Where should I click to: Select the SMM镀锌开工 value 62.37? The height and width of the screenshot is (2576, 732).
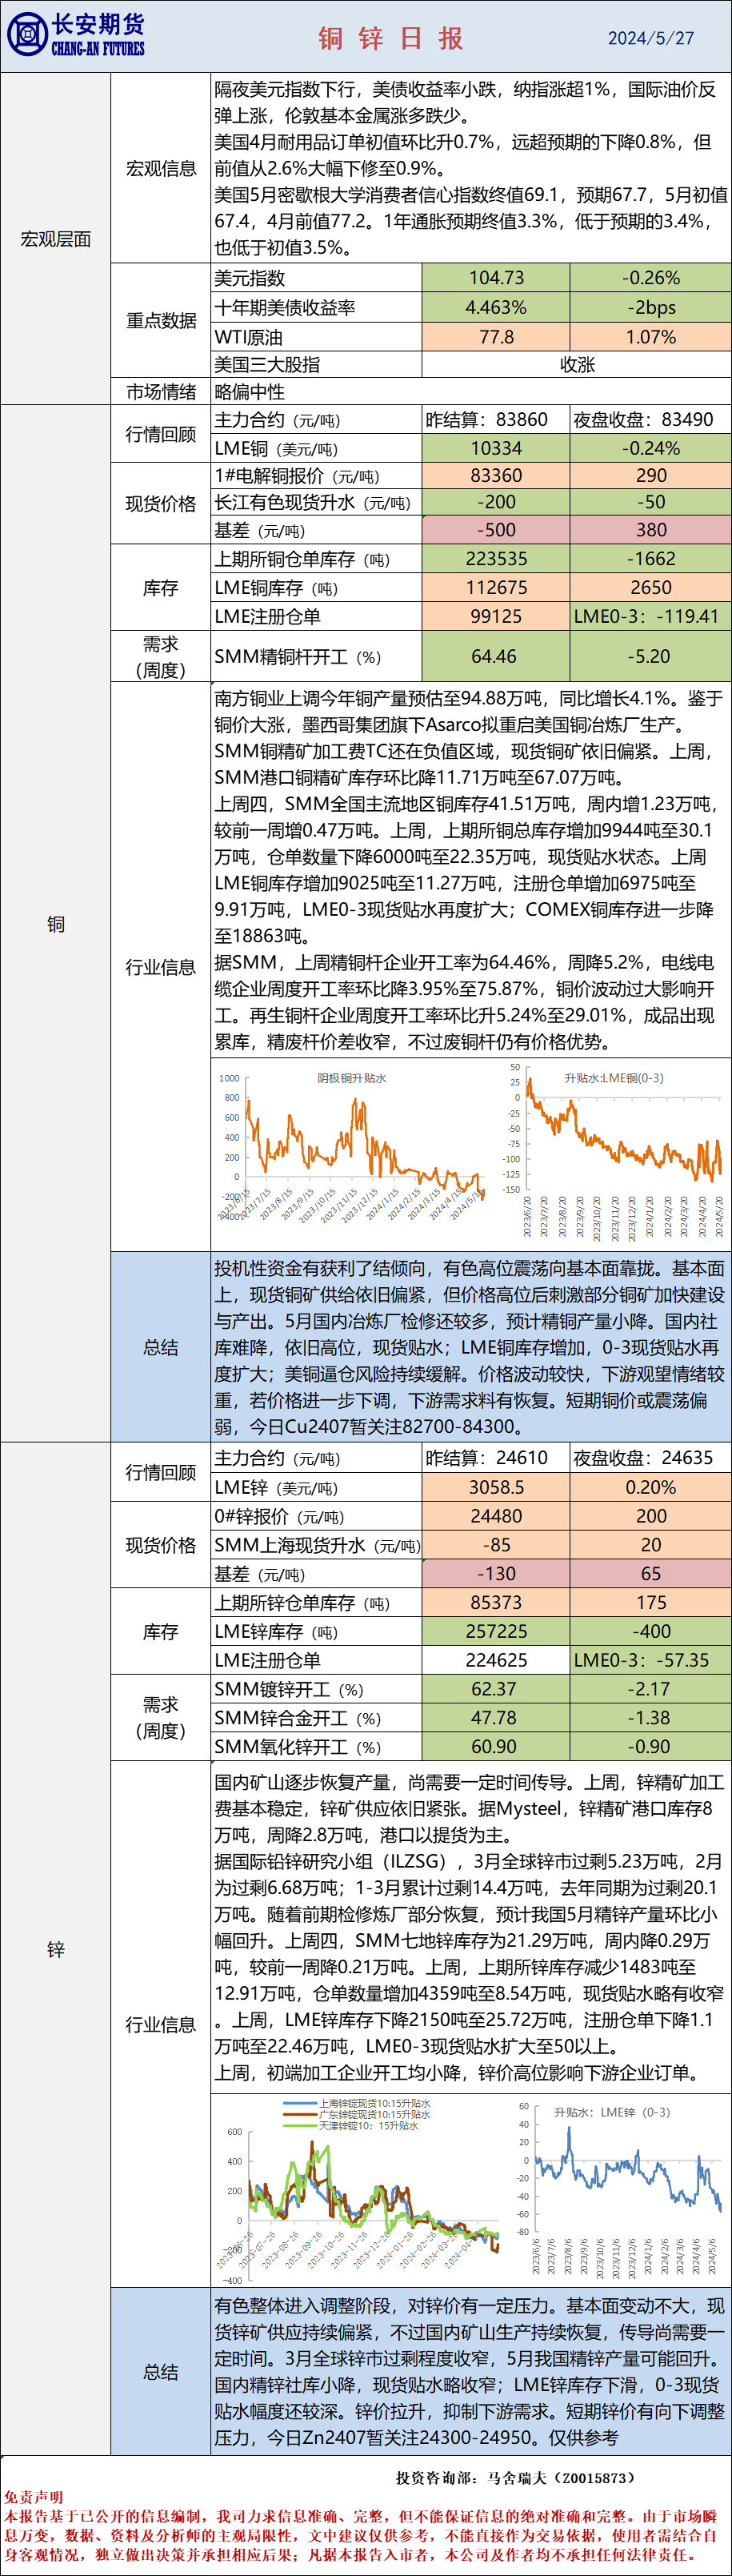point(496,1689)
